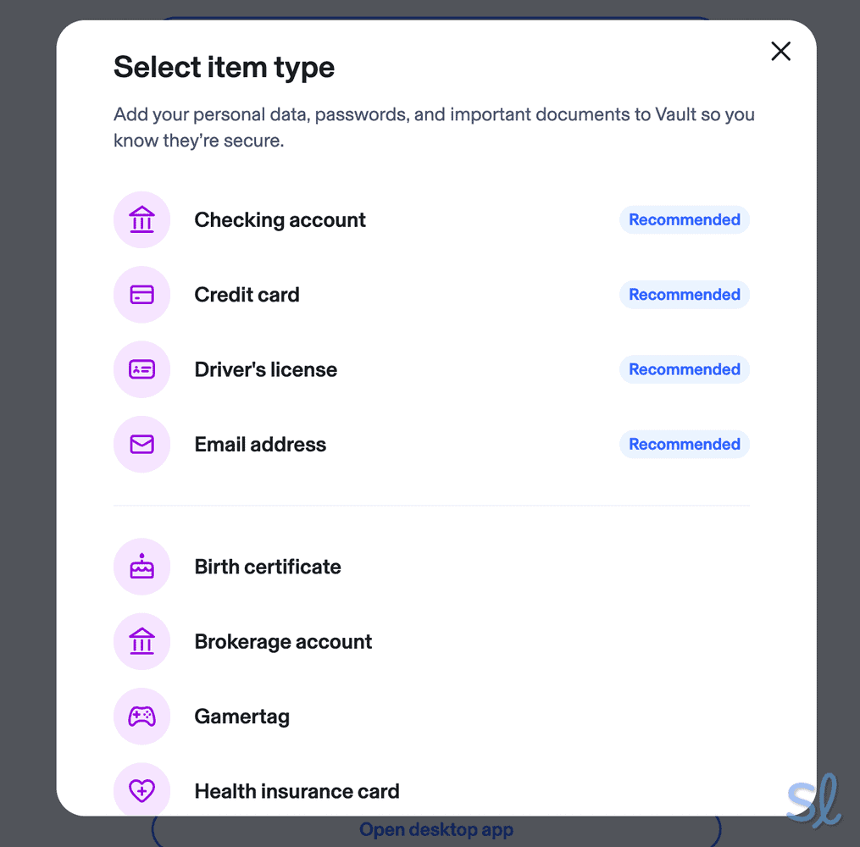Screen dimensions: 860x847
Task: Click Recommended badge beside Email address
Action: pos(684,444)
